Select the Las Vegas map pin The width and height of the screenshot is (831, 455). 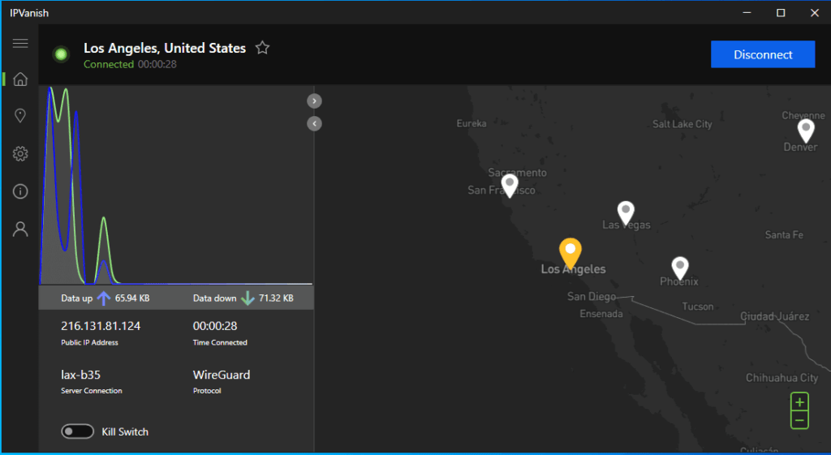click(x=626, y=213)
